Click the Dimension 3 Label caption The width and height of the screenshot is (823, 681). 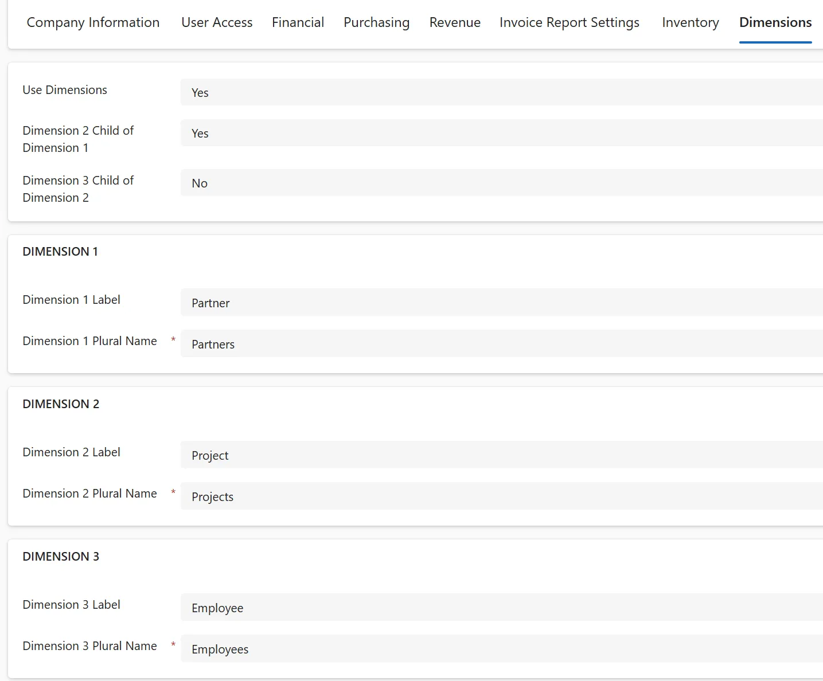point(71,605)
